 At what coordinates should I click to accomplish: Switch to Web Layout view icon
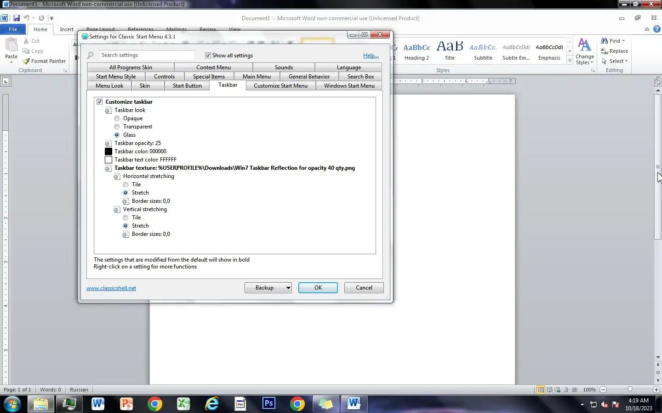point(558,390)
